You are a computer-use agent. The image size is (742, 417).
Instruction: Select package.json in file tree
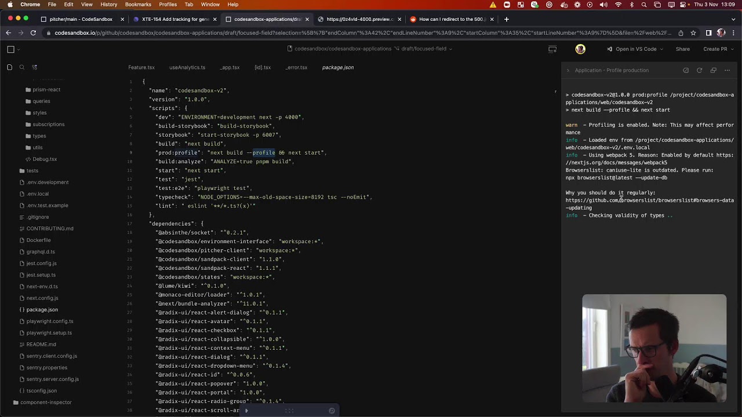pos(42,310)
